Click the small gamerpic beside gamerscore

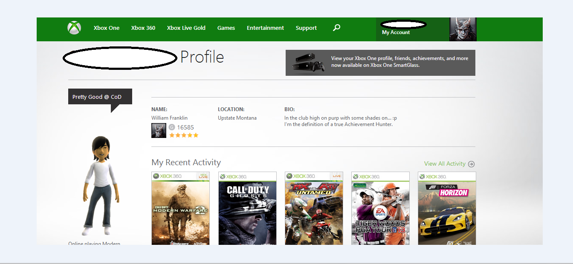pos(159,130)
